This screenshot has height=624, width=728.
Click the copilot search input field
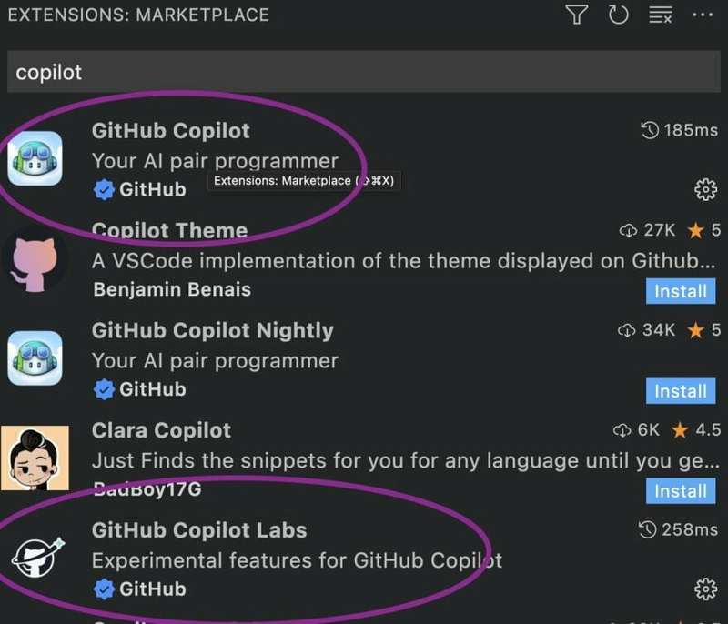[x=364, y=72]
